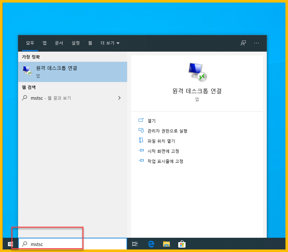This screenshot has height=252, width=288.
Task: Click 열기 to open the app
Action: pyautogui.click(x=152, y=121)
